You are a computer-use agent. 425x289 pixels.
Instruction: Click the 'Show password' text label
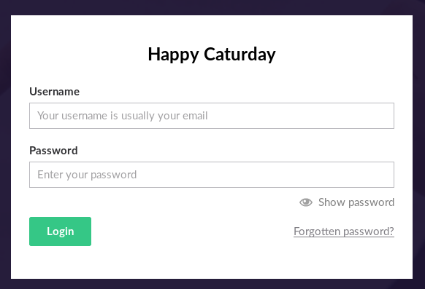(x=356, y=202)
